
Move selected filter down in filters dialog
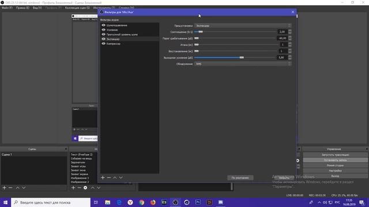pos(121,178)
